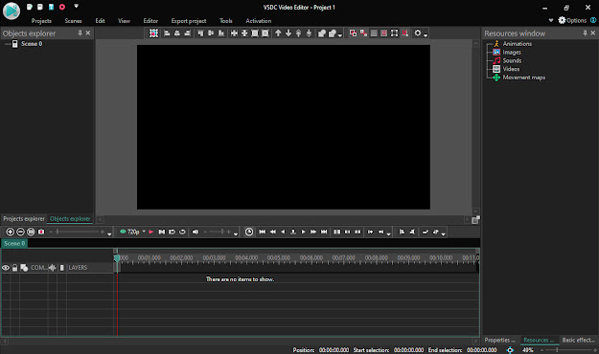Toggle layer visibility eye icon in timeline header
Image resolution: width=599 pixels, height=354 pixels.
click(x=6, y=268)
